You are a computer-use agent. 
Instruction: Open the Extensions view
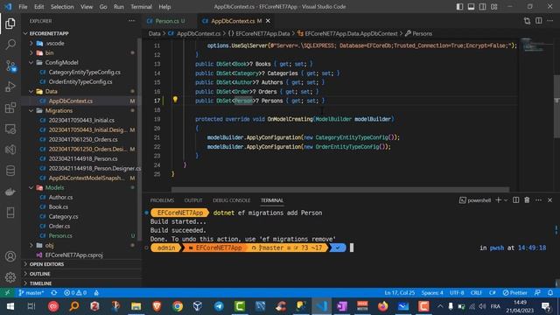[x=10, y=108]
